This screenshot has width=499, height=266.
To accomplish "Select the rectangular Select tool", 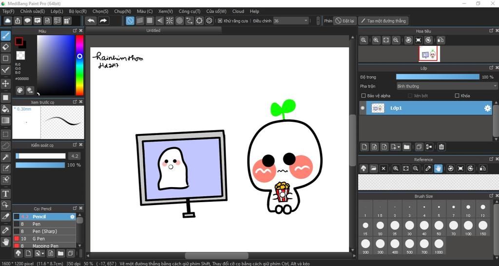I will tap(6, 134).
